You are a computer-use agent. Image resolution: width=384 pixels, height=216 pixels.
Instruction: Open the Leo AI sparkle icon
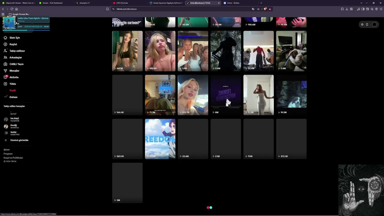(x=372, y=9)
